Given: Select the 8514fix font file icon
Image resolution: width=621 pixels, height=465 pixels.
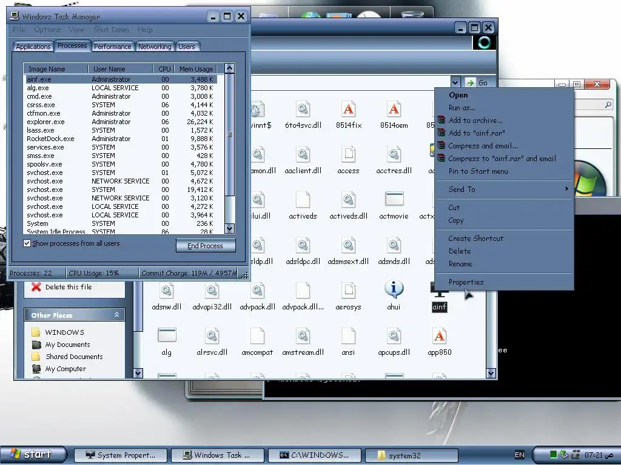Looking at the screenshot, I should 349,109.
